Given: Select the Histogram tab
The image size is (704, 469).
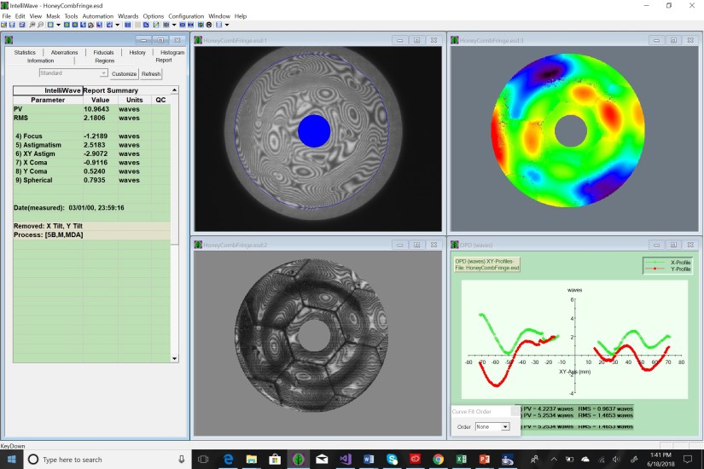Looking at the screenshot, I should point(172,53).
